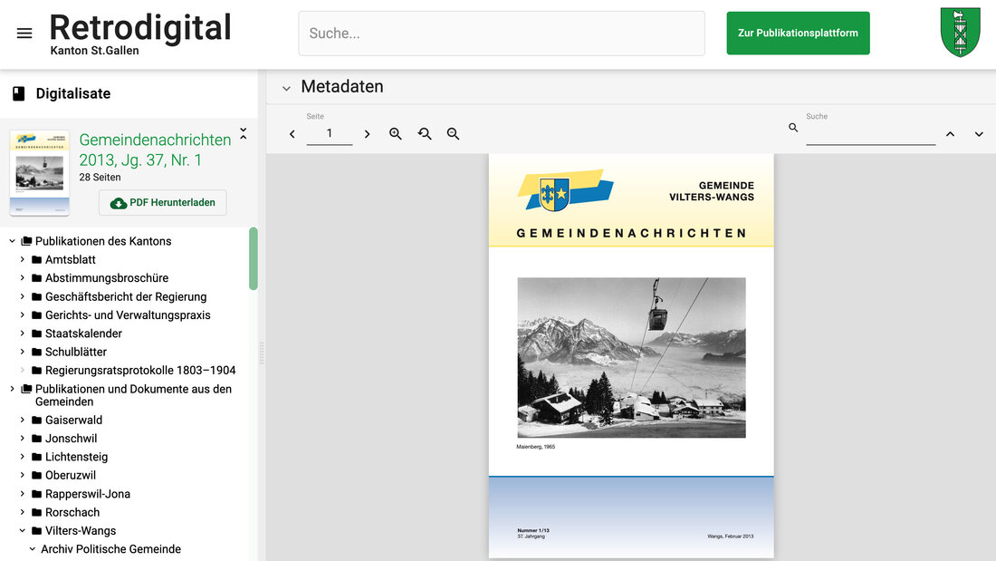
Task: Go to the previous page arrow
Action: [x=292, y=134]
